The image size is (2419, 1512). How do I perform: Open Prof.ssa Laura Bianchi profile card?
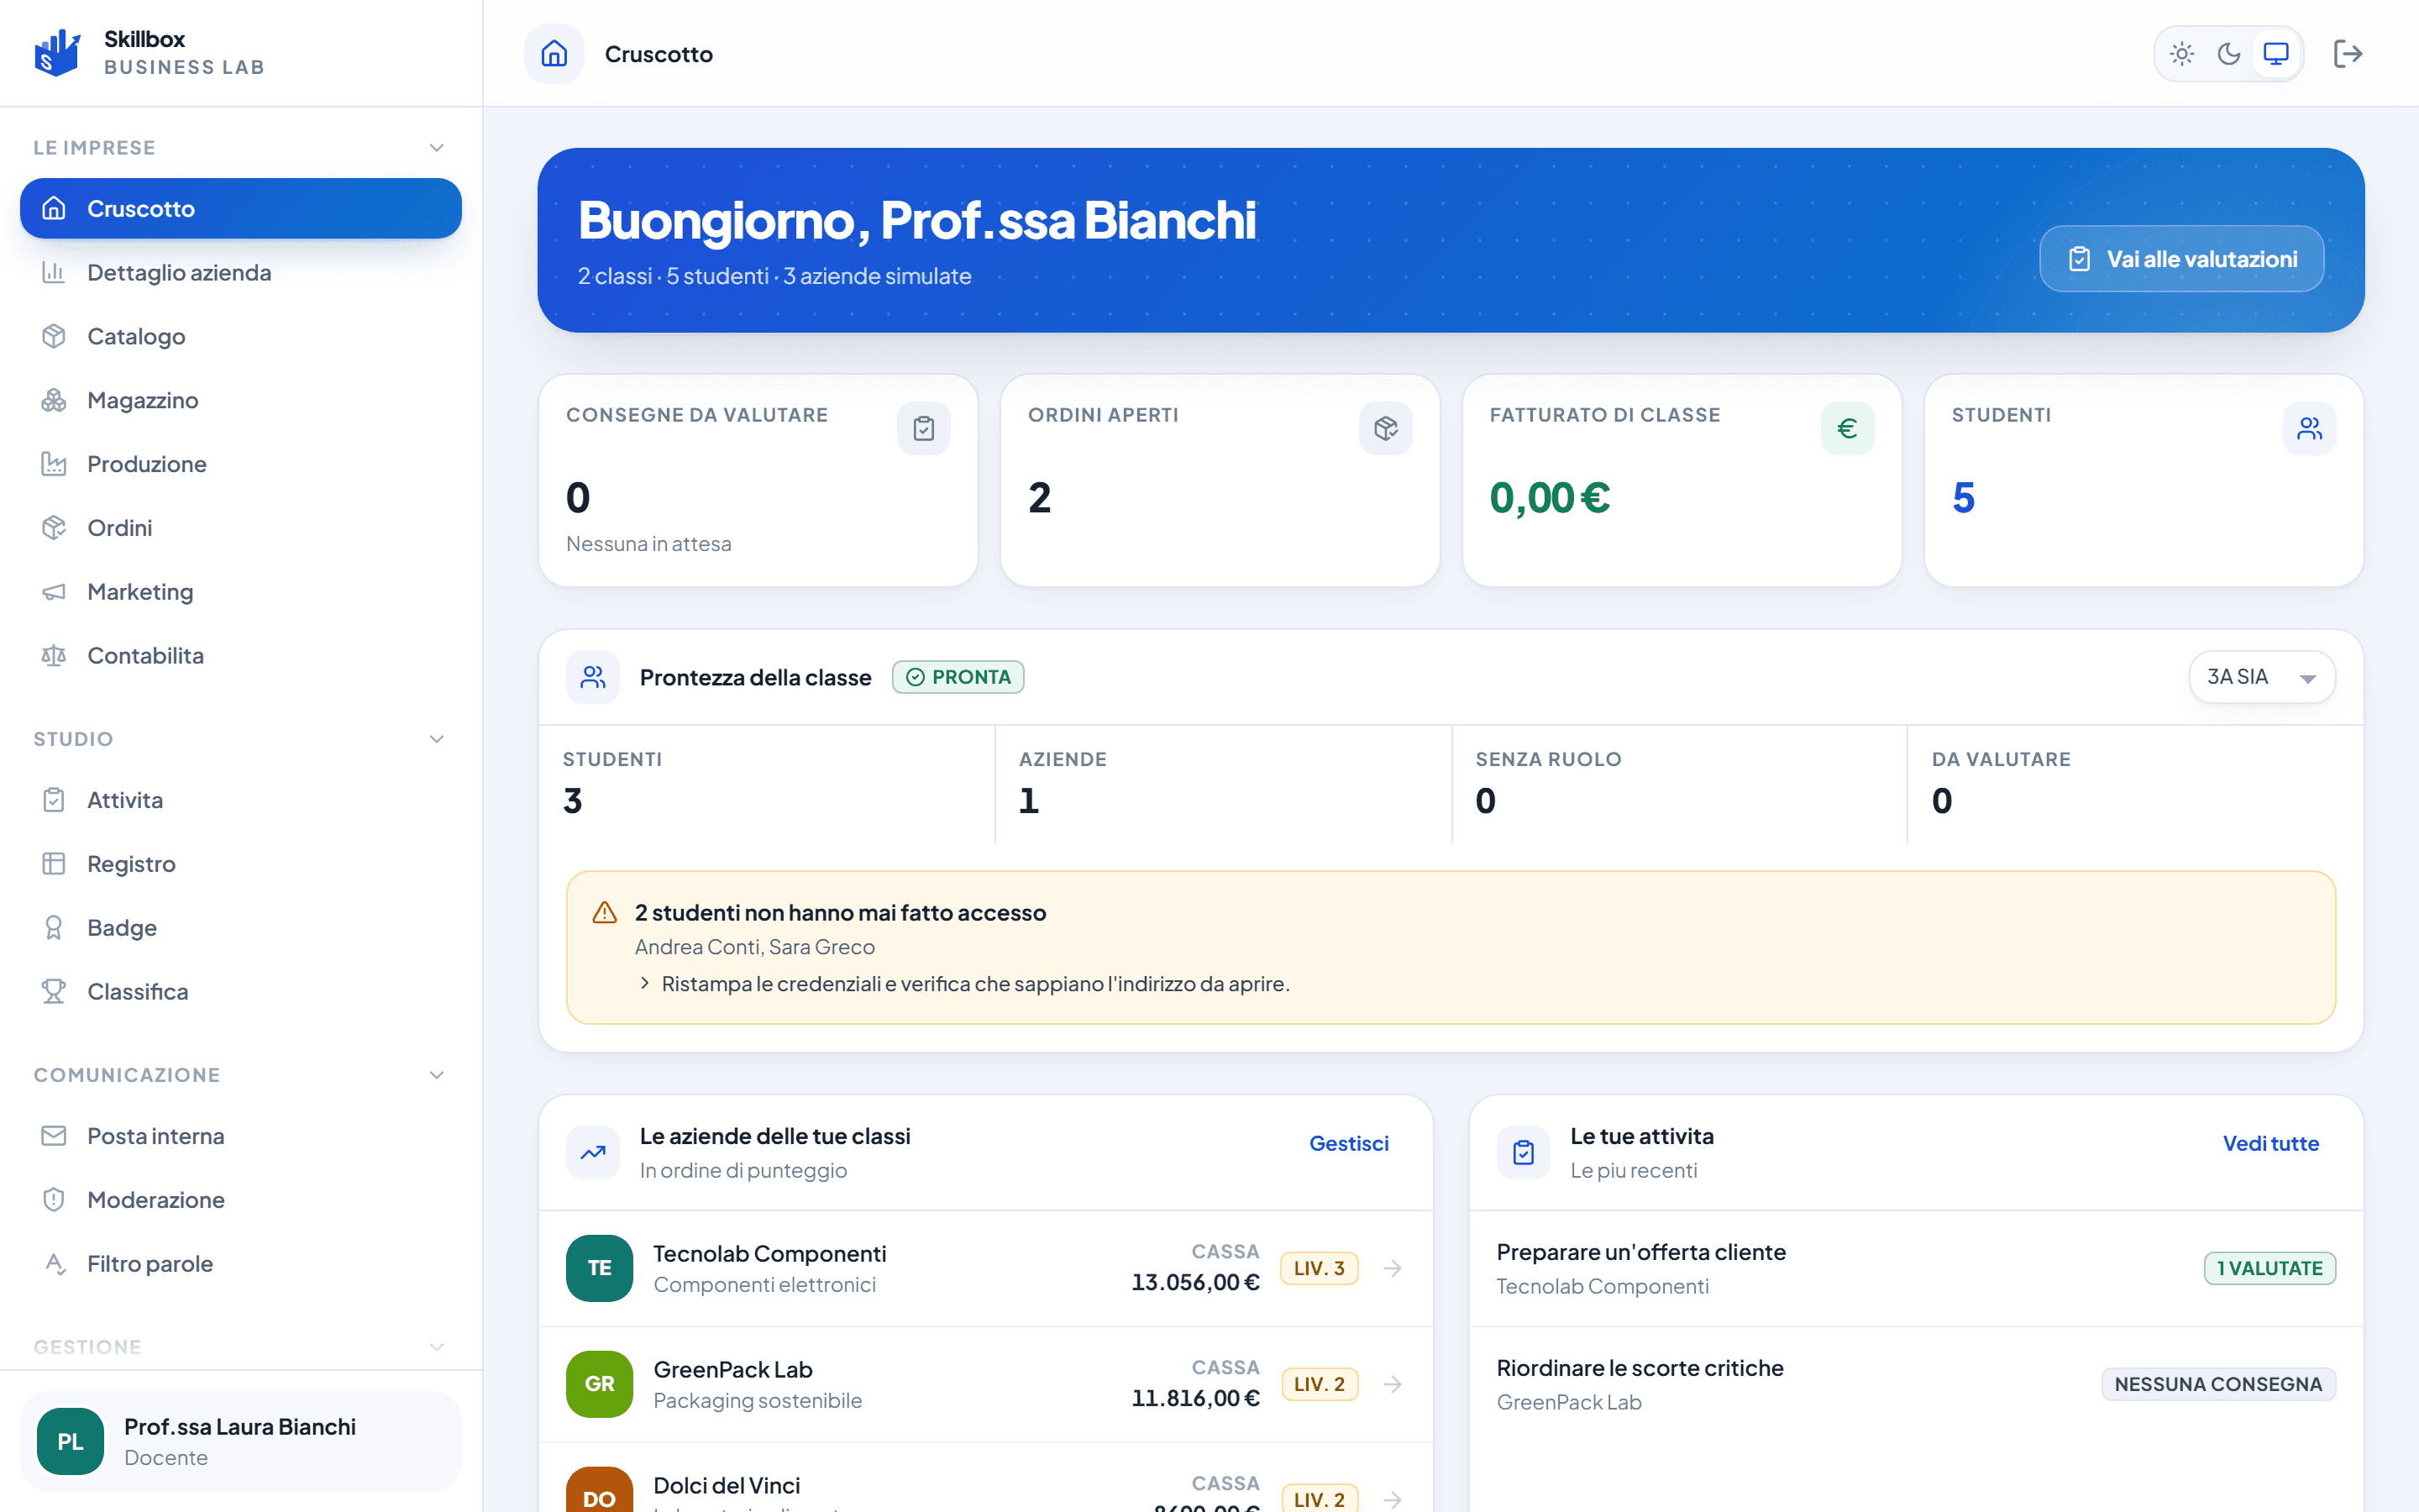pos(241,1441)
